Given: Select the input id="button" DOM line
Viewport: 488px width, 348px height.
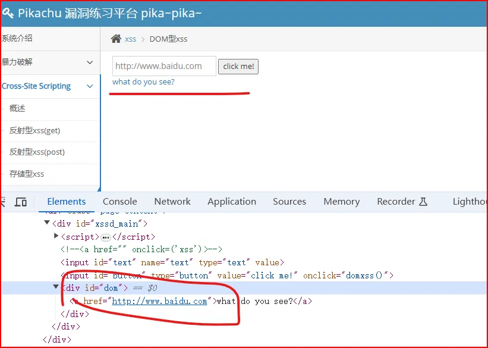Looking at the screenshot, I should click(x=227, y=275).
